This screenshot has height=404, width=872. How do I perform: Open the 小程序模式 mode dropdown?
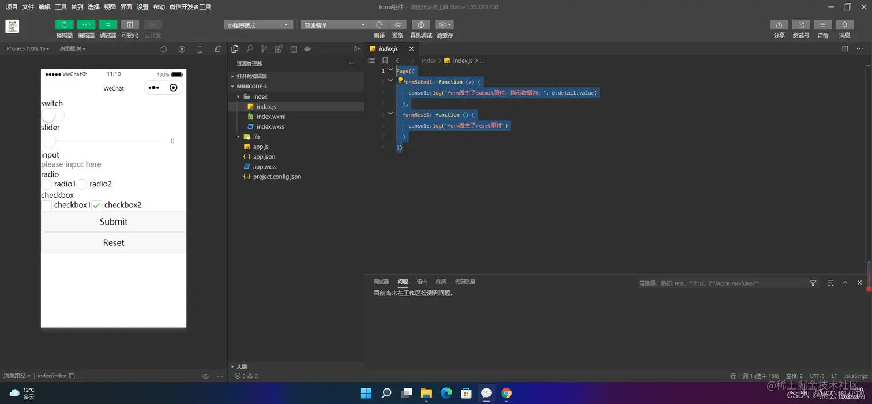click(258, 25)
